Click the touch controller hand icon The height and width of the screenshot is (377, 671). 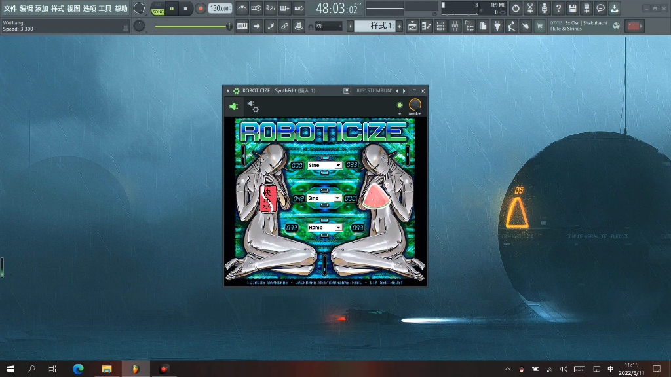[x=526, y=26]
